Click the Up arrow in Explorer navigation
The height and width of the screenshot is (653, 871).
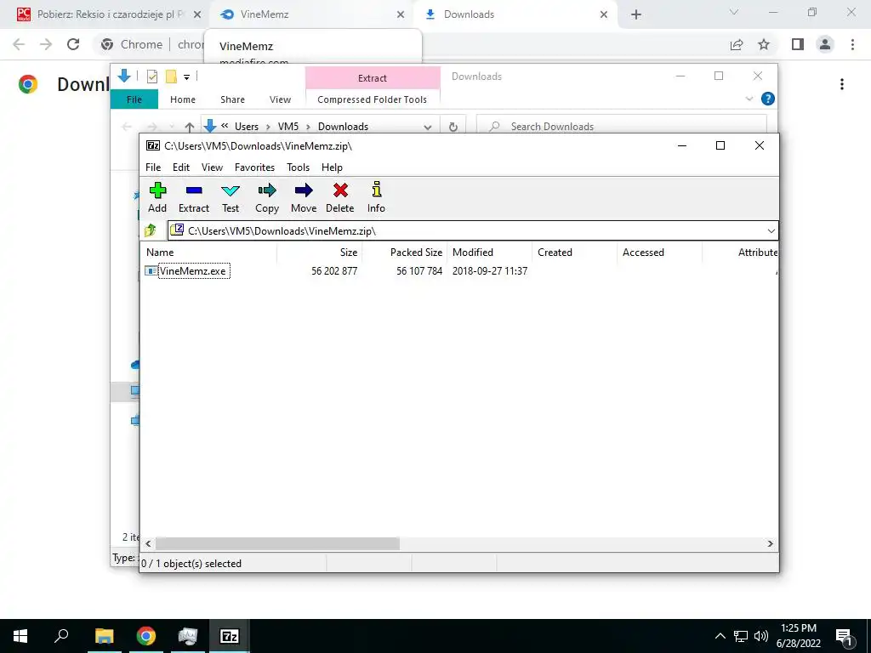click(190, 127)
